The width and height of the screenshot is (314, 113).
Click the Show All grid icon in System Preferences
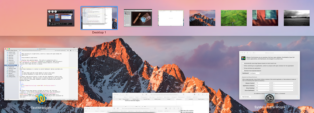click(x=254, y=53)
